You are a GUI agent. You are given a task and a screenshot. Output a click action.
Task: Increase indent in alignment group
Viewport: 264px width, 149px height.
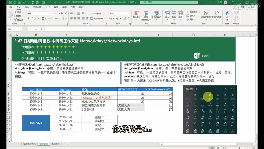click(87, 18)
